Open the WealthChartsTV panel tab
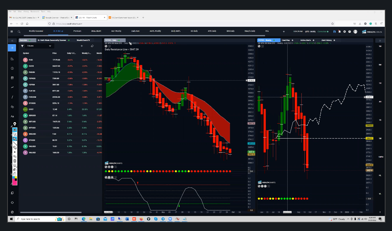Image resolution: width=392 pixels, height=231 pixels. coord(83,40)
